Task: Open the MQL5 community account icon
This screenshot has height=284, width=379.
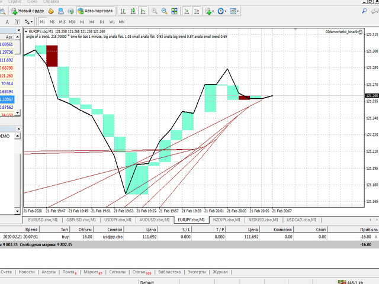Action: pyautogui.click(x=60, y=11)
